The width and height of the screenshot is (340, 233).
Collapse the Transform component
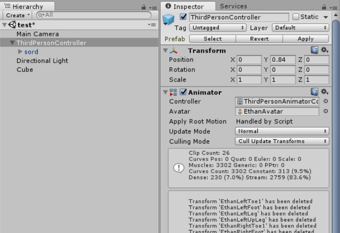165,51
